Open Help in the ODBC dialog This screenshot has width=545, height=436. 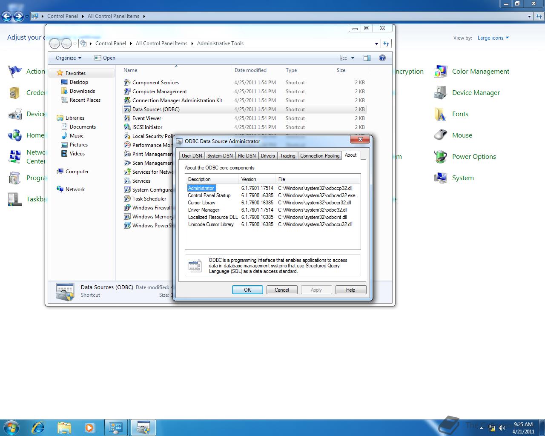[351, 290]
